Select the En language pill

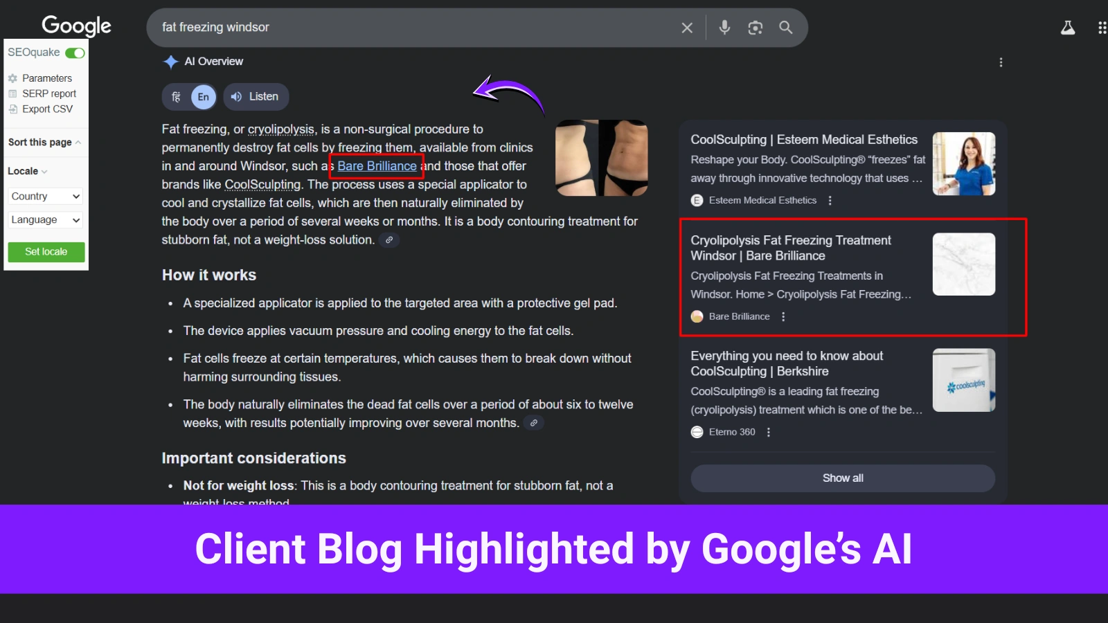(203, 97)
